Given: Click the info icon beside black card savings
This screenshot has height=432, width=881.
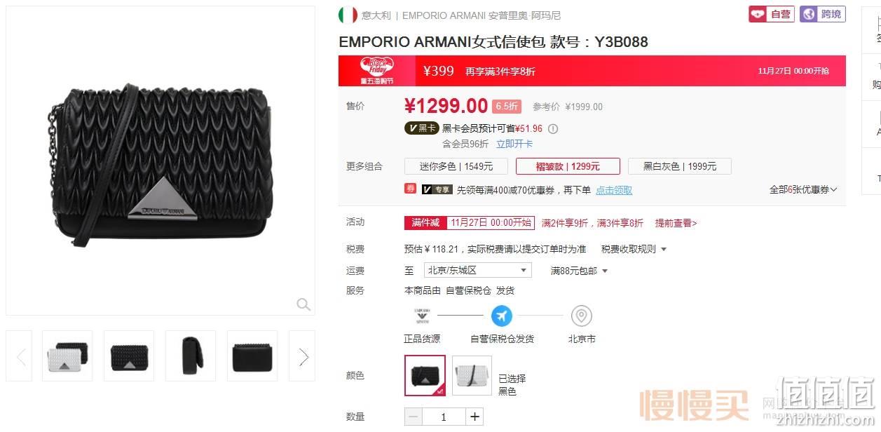Looking at the screenshot, I should [553, 129].
